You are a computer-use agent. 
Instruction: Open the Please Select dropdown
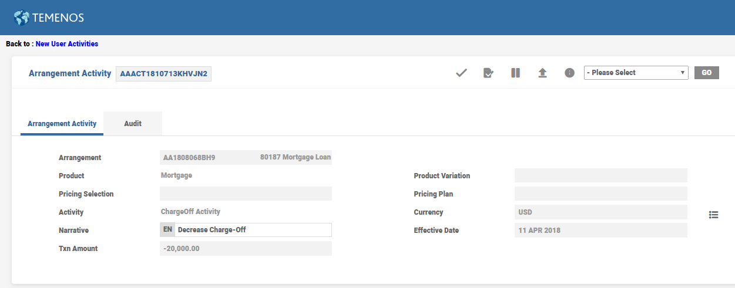[x=636, y=73]
